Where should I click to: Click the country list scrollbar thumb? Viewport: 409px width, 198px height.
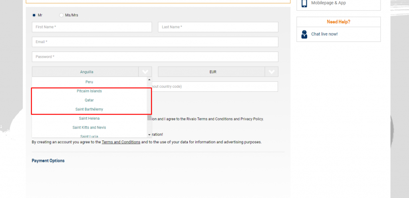tap(149, 117)
